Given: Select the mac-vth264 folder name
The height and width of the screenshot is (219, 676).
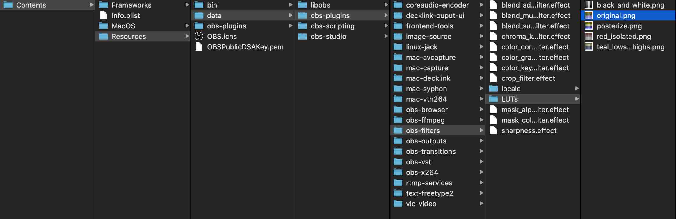Looking at the screenshot, I should pyautogui.click(x=426, y=99).
